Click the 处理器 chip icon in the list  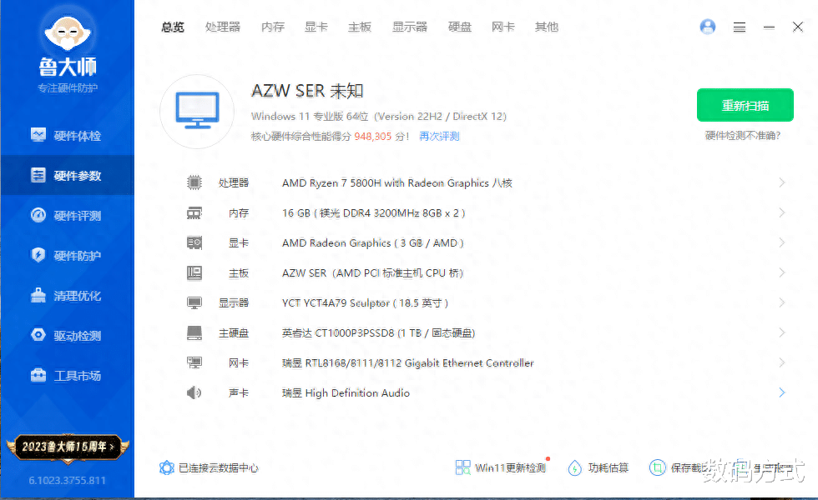pyautogui.click(x=194, y=182)
